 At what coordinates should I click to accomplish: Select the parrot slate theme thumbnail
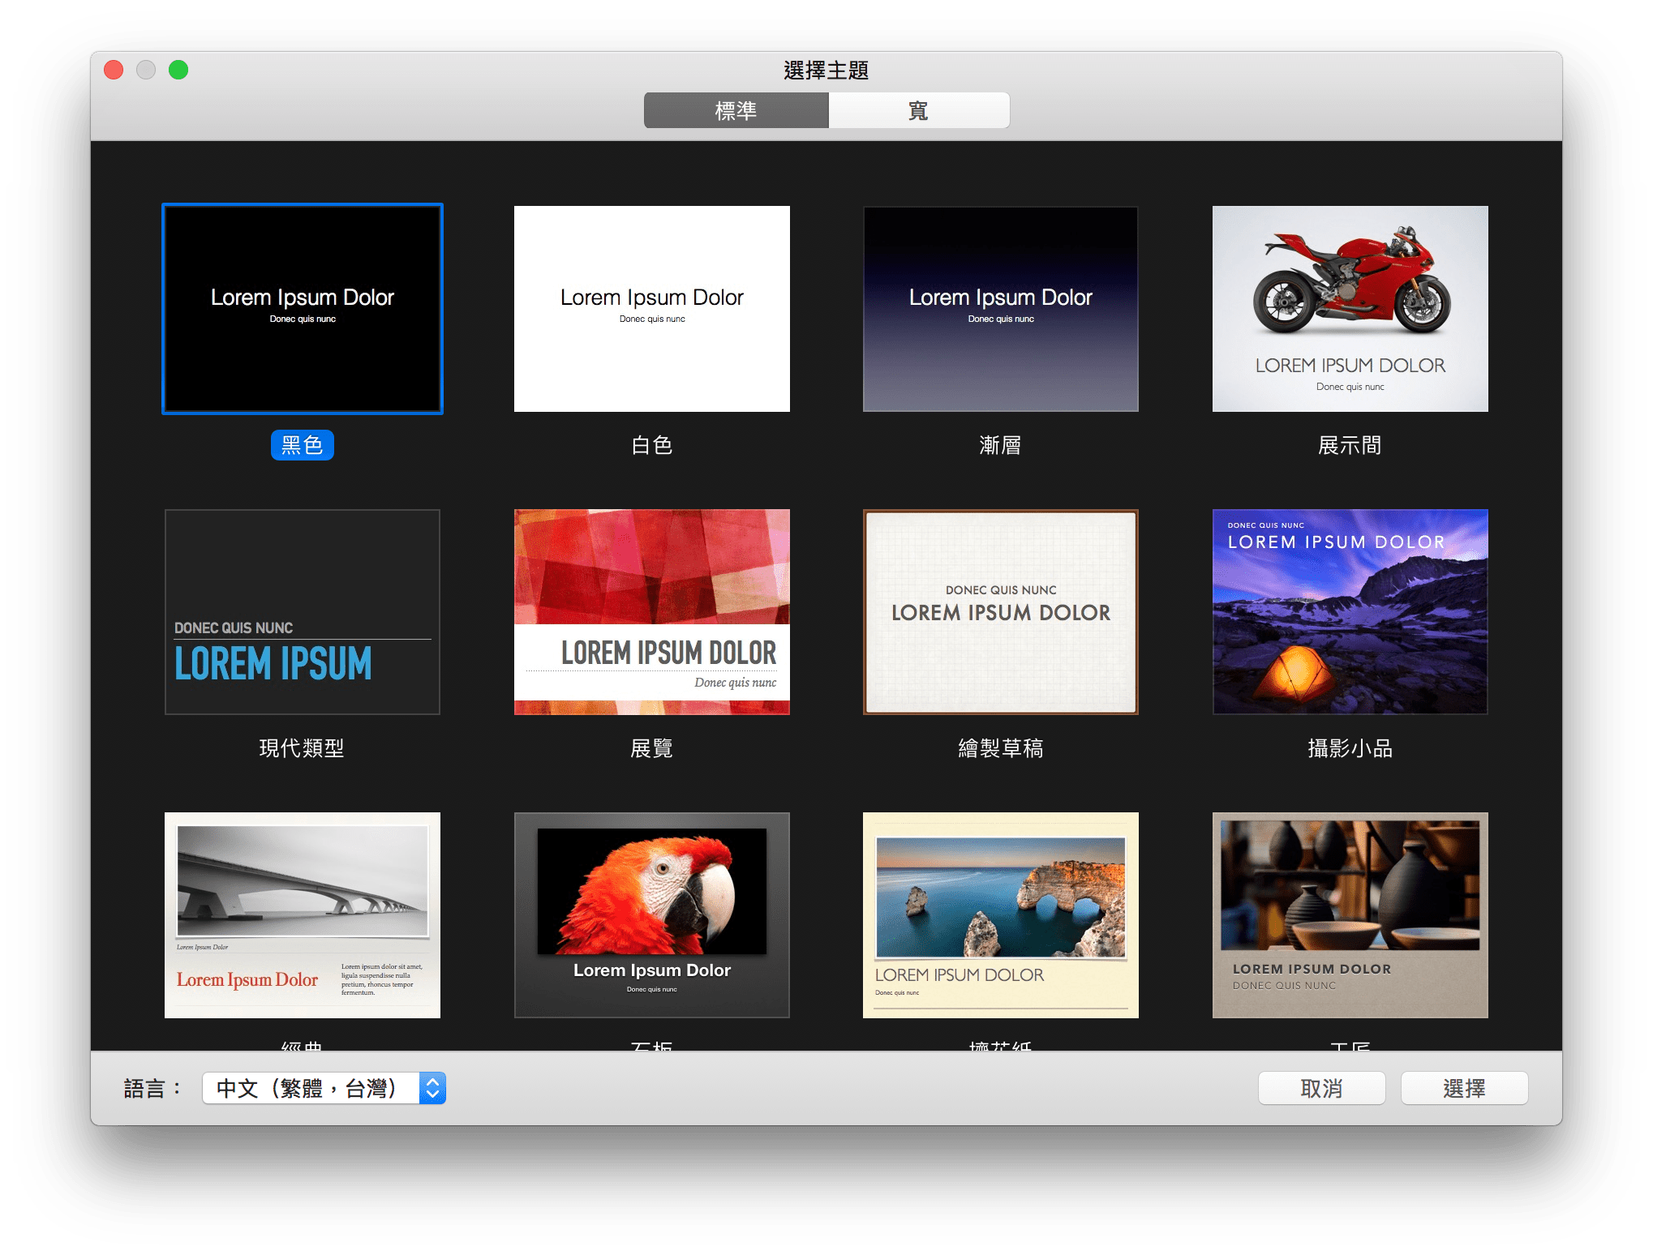[651, 915]
